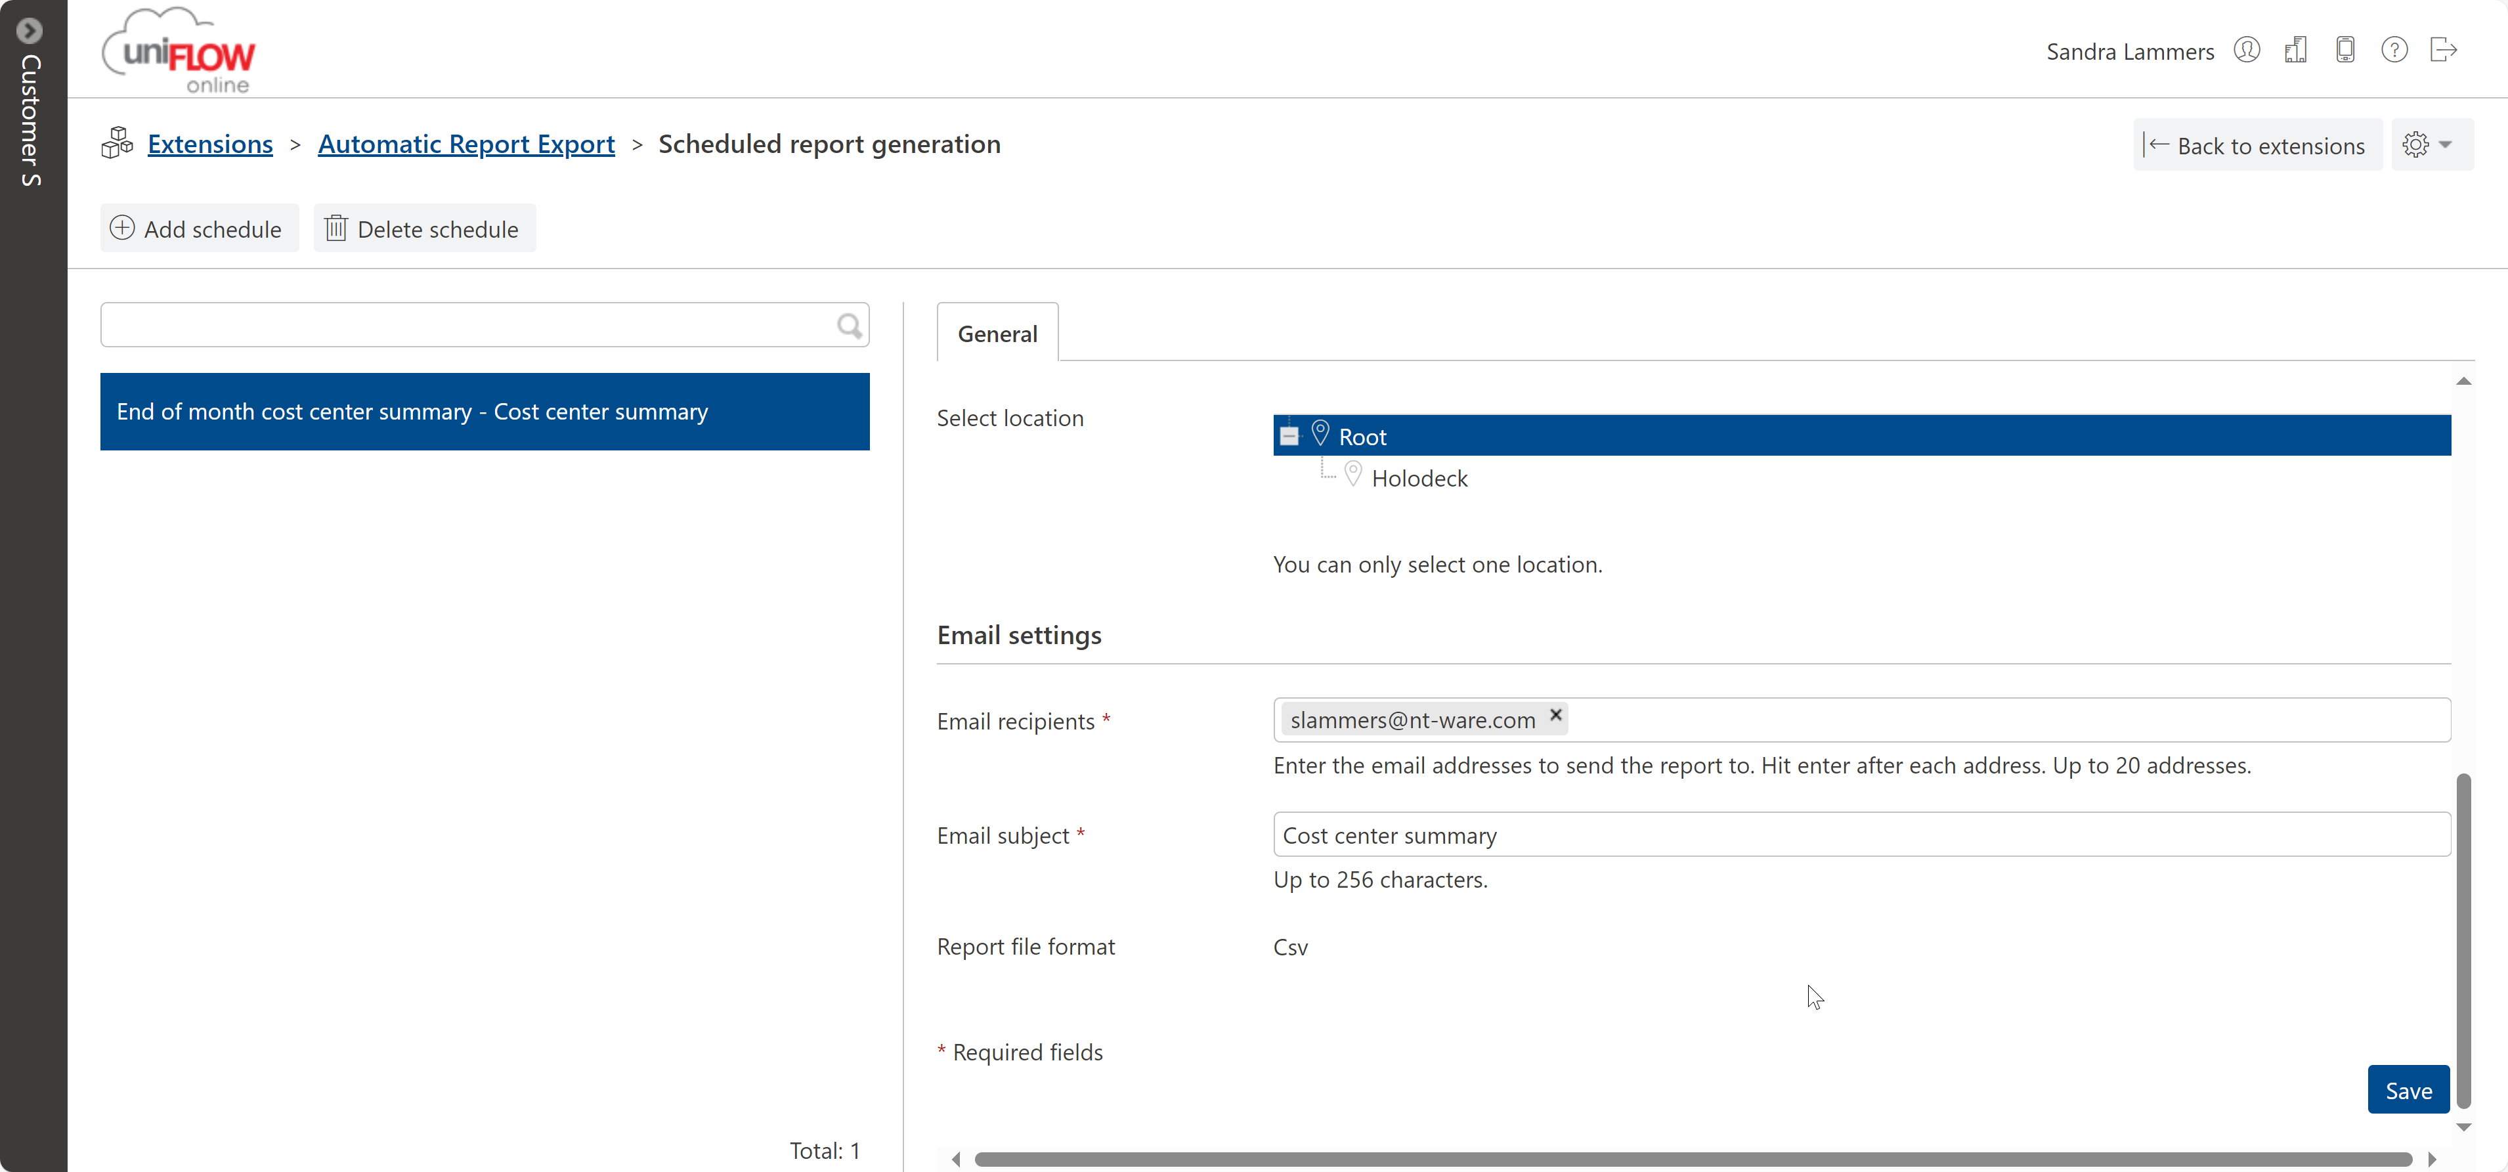
Task: Select the Holodeck location
Action: click(x=1419, y=478)
